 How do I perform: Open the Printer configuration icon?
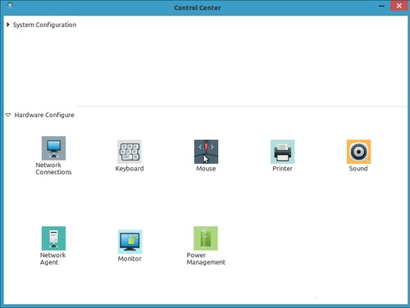click(282, 152)
